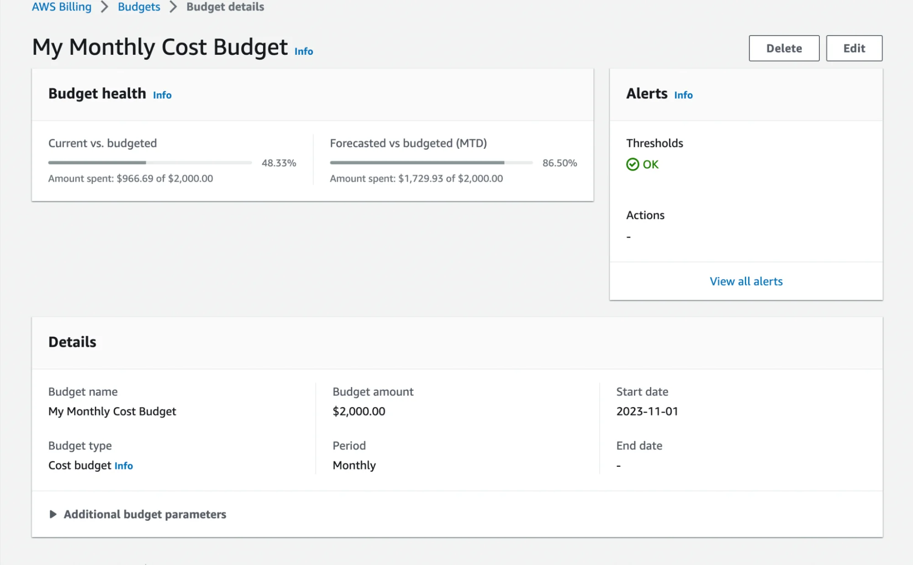
Task: Click the Budget details breadcrumb text
Action: click(225, 7)
